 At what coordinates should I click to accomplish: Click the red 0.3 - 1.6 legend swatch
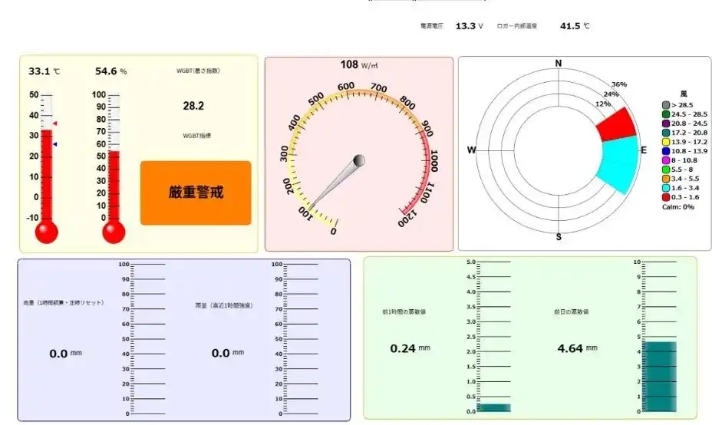[x=666, y=197]
